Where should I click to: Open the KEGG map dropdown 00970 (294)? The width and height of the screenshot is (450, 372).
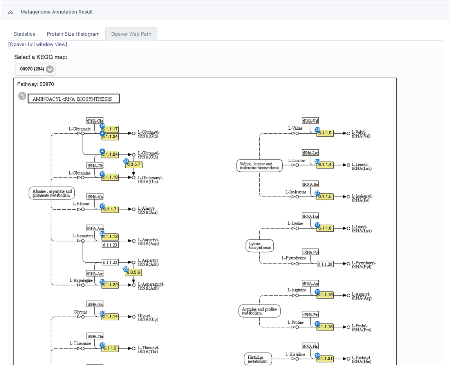point(36,69)
